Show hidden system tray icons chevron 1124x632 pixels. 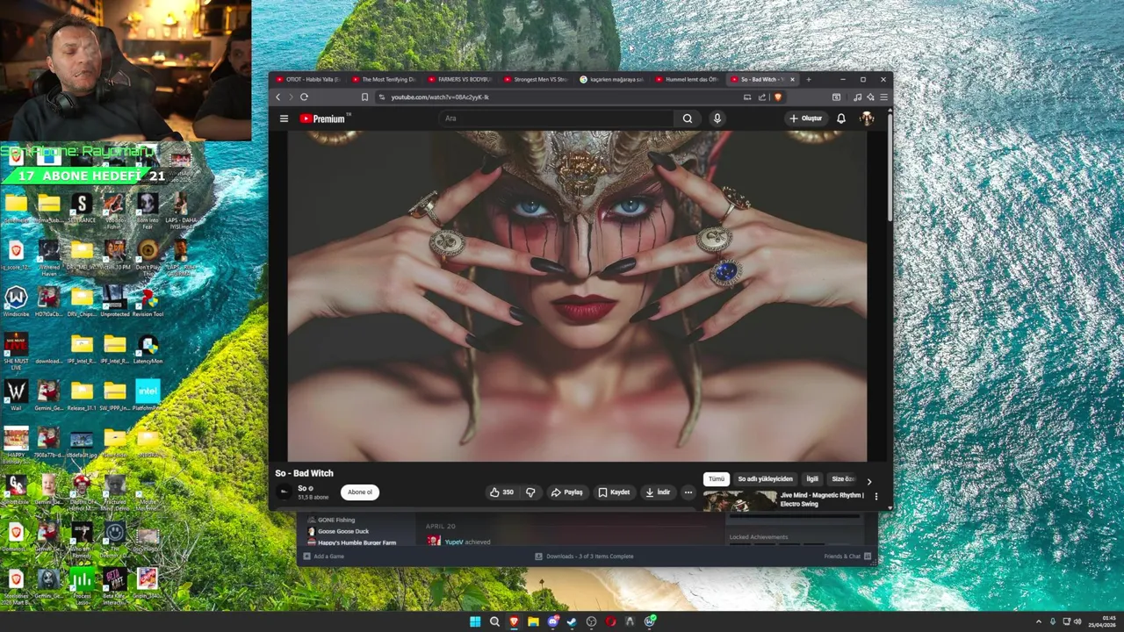pyautogui.click(x=1039, y=621)
